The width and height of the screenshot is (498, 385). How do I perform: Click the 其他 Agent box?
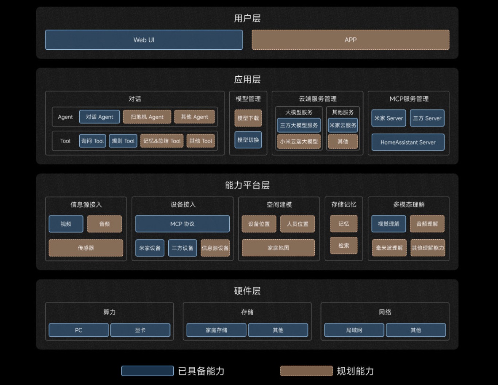tap(194, 117)
